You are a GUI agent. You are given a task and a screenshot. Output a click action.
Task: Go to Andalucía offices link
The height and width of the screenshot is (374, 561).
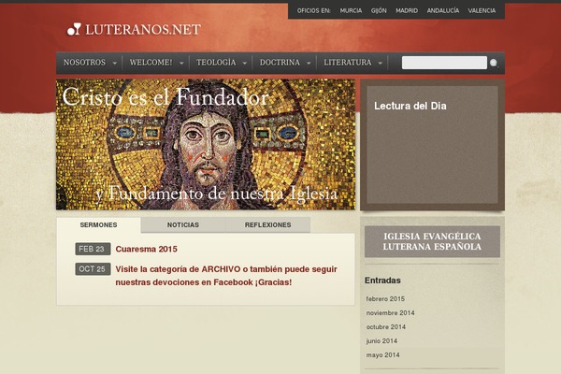443,10
